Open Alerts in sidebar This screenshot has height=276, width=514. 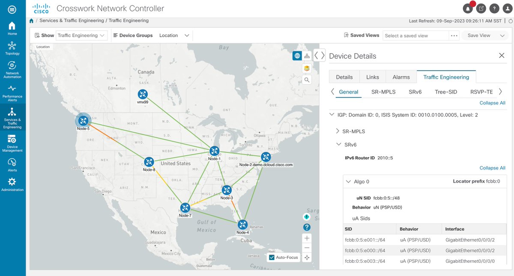pyautogui.click(x=12, y=165)
